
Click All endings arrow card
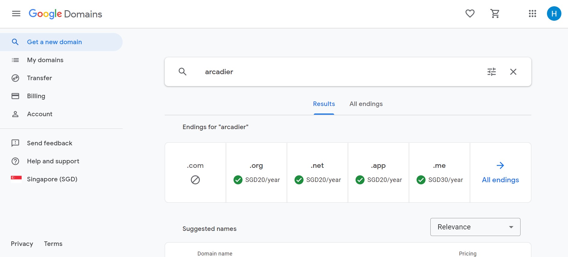[500, 173]
